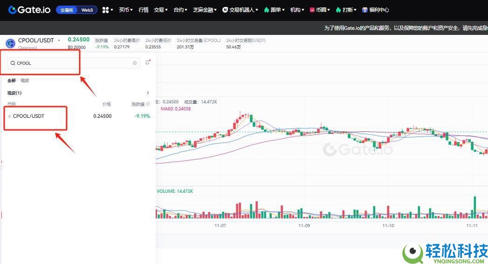Favorite CPOOL/USDT with the star icon
Viewport: 488px width, 264px height.
tap(10, 116)
